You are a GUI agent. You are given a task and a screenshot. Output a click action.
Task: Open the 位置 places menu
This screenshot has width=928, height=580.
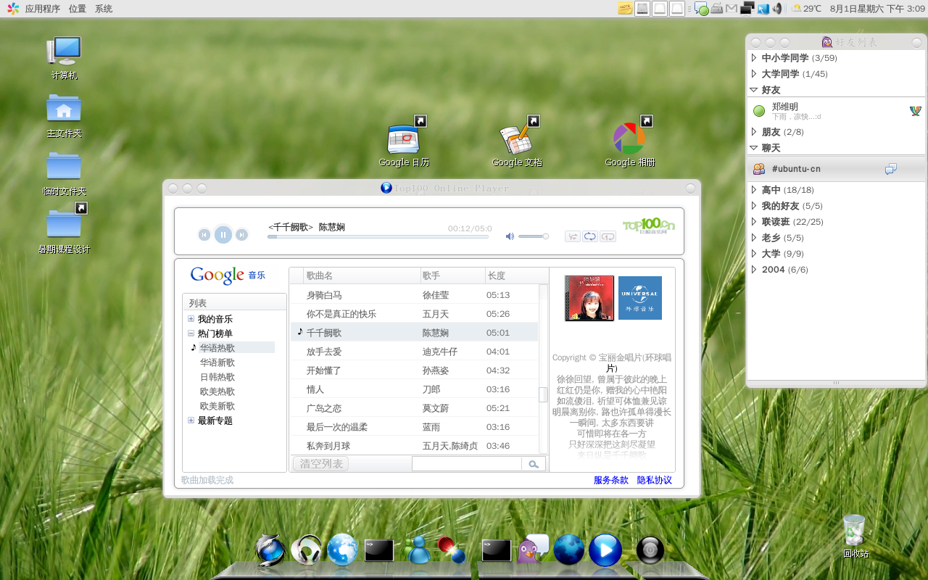coord(77,9)
